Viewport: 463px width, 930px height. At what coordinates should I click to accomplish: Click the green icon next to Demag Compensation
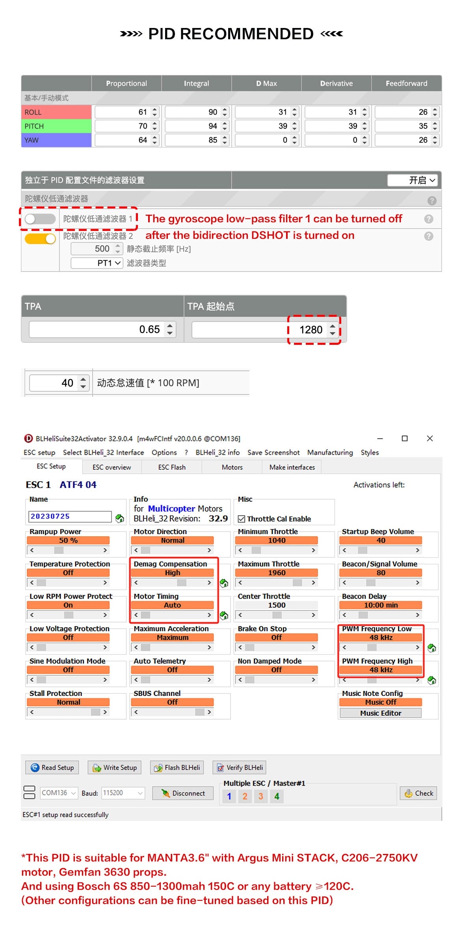coord(224,583)
